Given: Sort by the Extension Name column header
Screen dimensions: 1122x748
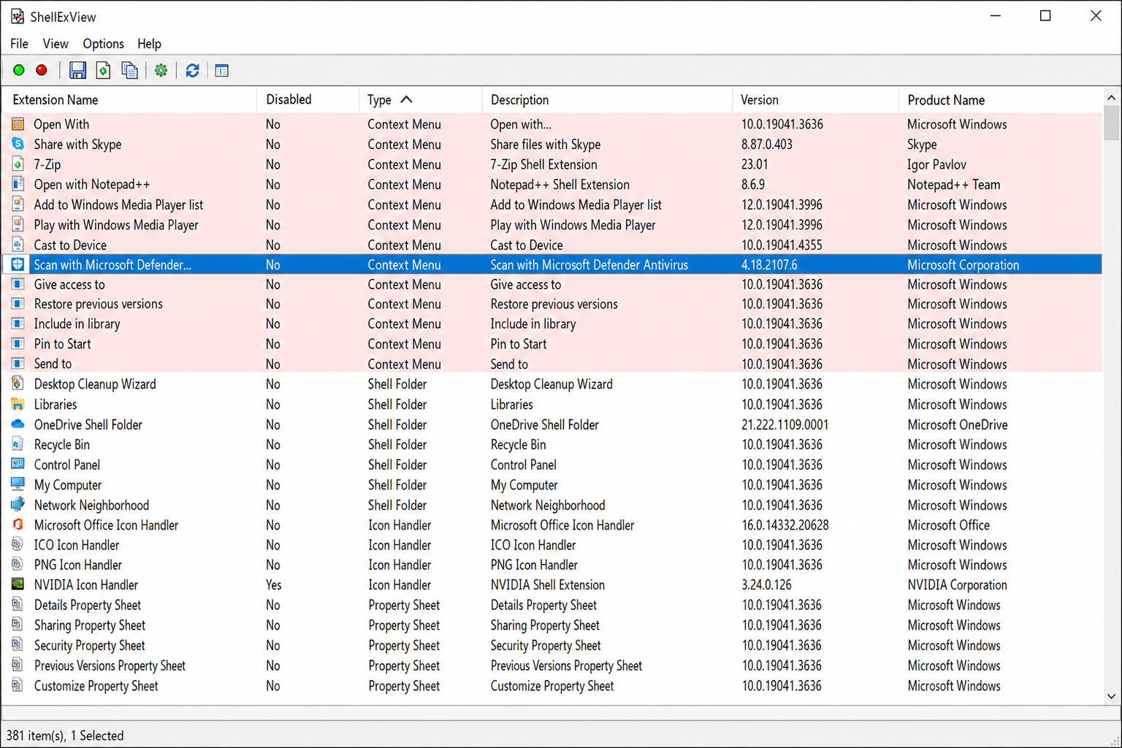Looking at the screenshot, I should click(x=129, y=100).
